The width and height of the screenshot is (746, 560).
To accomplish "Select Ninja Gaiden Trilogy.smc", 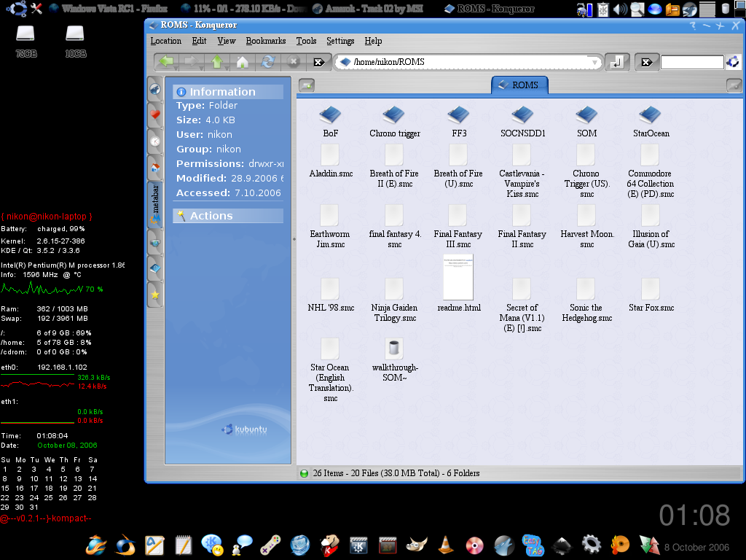I will tap(394, 301).
